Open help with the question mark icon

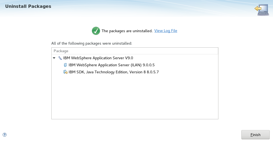pyautogui.click(x=5, y=135)
